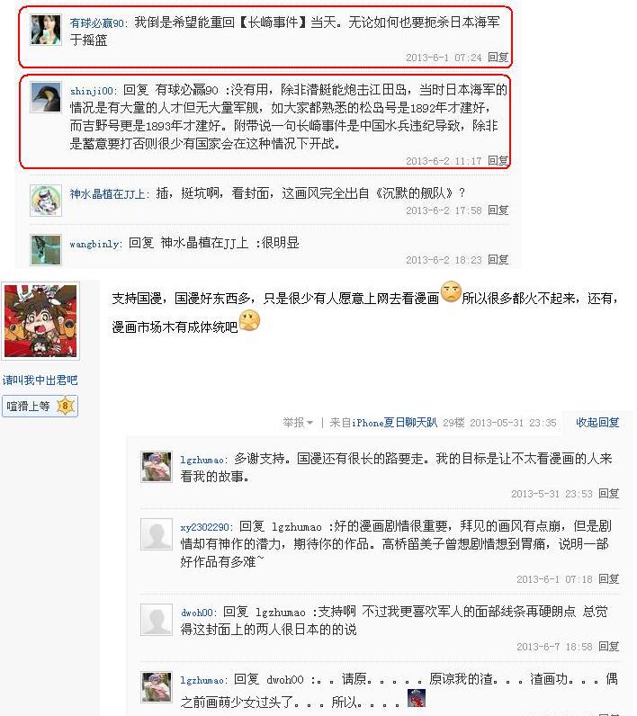This screenshot has width=637, height=716.
Task: Expand the 举报 dropdown arrow
Action: (x=310, y=423)
